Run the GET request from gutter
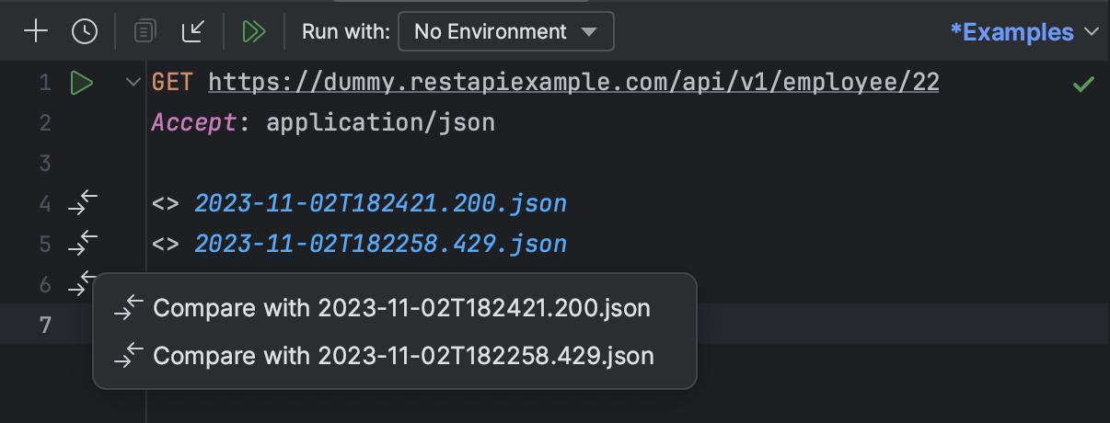1110x423 pixels. coord(82,84)
